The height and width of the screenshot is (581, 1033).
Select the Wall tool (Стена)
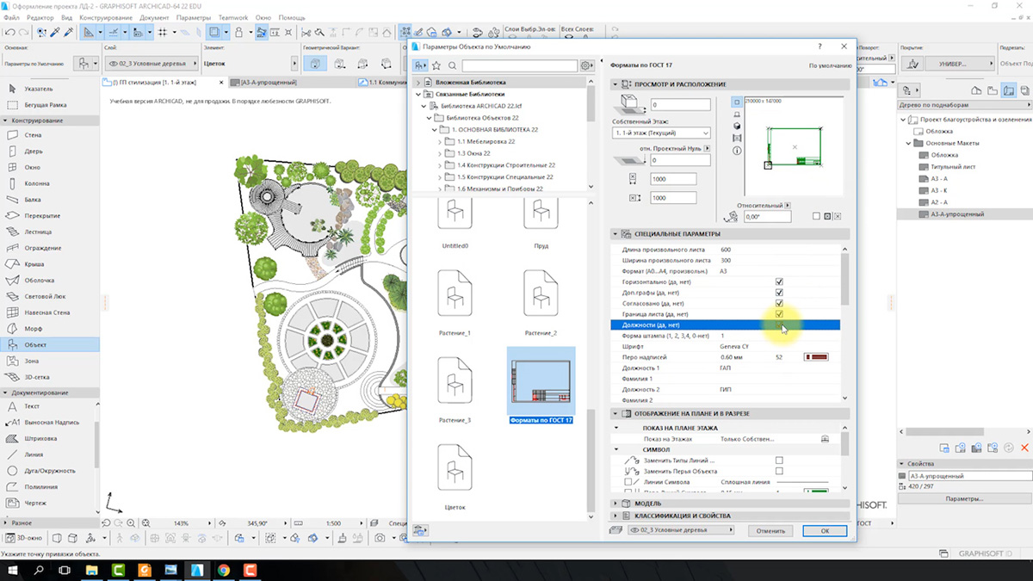pos(33,135)
